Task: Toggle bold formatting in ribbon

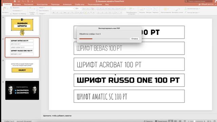Action: coord(54,13)
